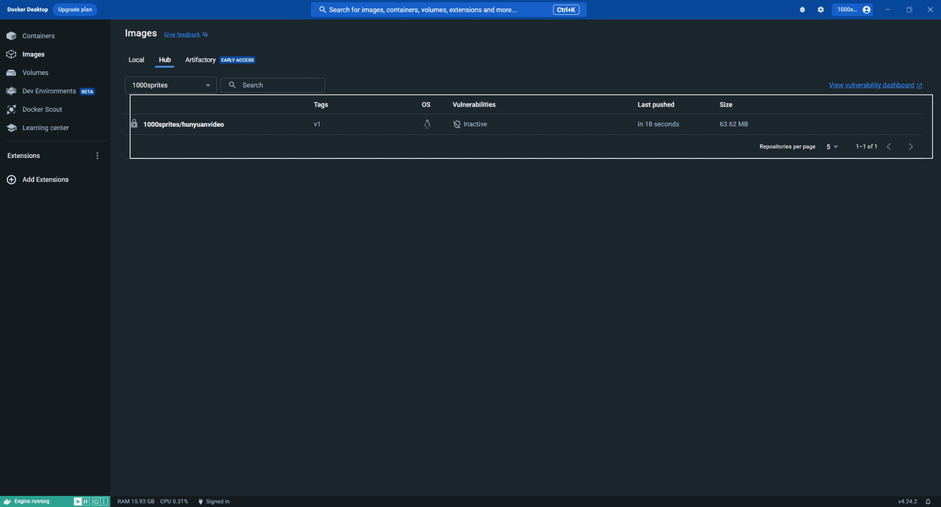This screenshot has width=941, height=507.
Task: Pause the Docker engine
Action: click(x=86, y=501)
